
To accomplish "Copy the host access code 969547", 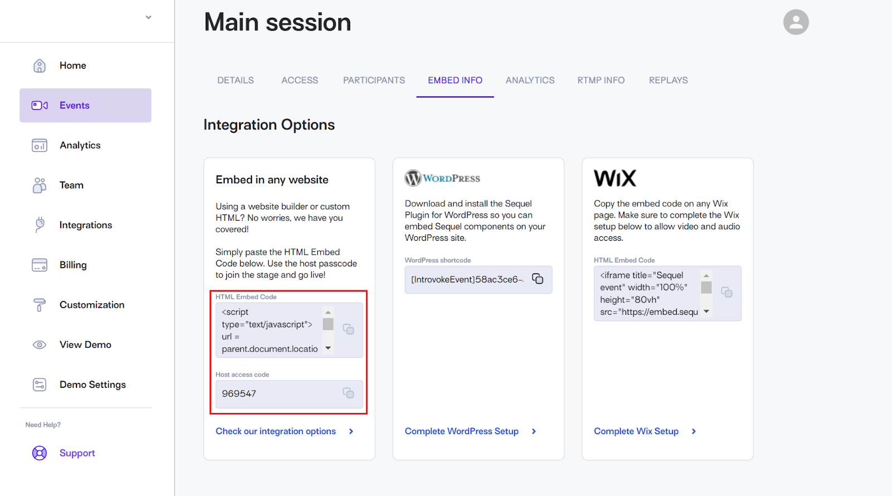I will pyautogui.click(x=348, y=393).
